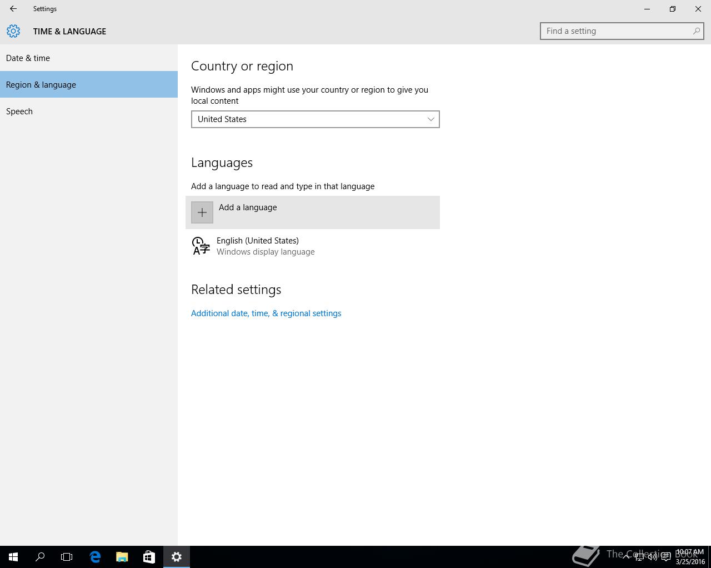Open the Windows Start menu
Image resolution: width=711 pixels, height=568 pixels.
click(13, 557)
